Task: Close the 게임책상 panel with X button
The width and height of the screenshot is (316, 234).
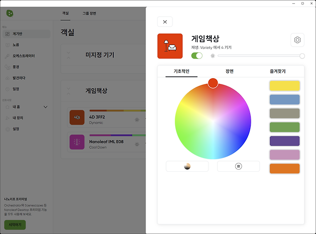Action: [x=165, y=22]
